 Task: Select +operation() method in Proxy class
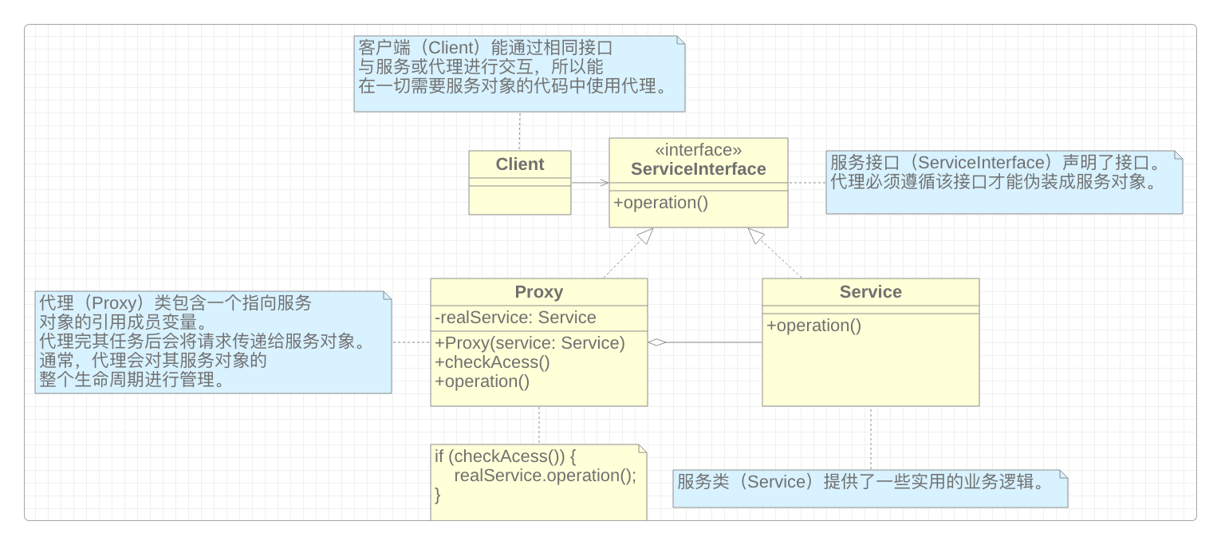pyautogui.click(x=482, y=381)
